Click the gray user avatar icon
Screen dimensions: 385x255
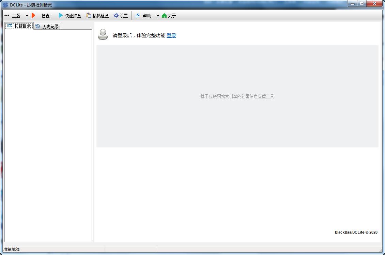[x=103, y=34]
